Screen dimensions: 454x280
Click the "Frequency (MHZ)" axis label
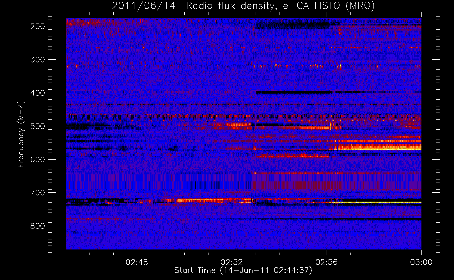21,134
